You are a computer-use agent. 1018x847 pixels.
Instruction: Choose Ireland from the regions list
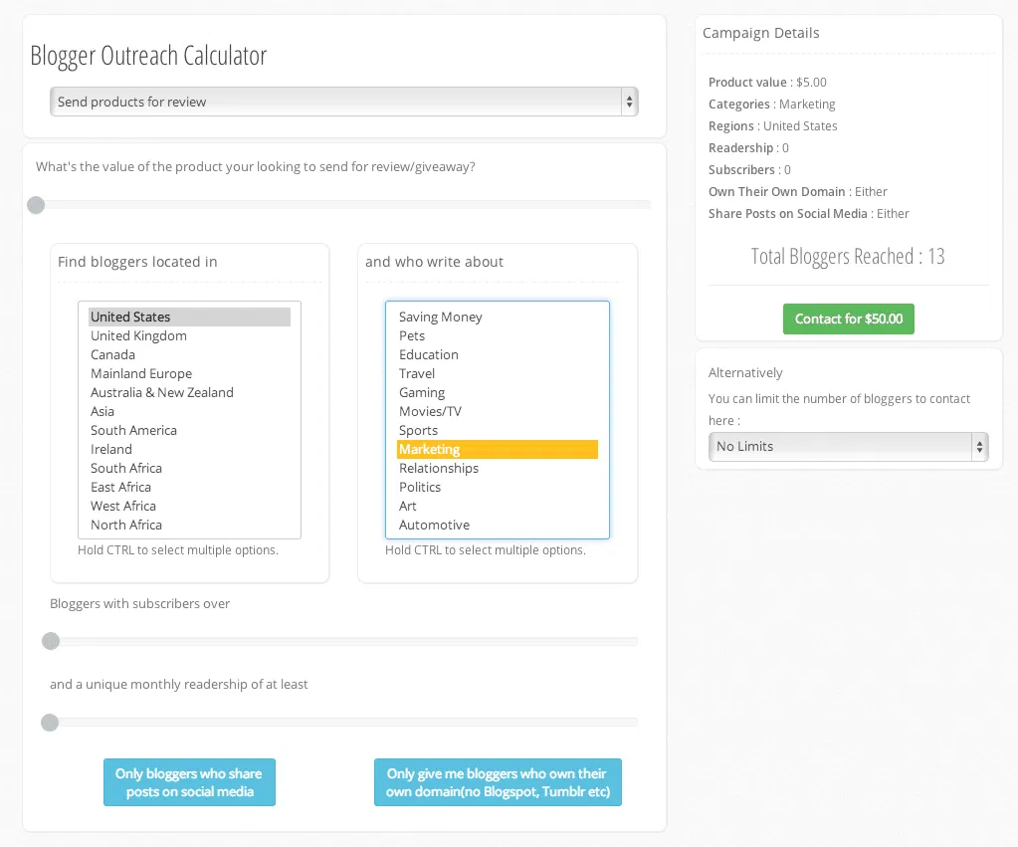coord(111,449)
